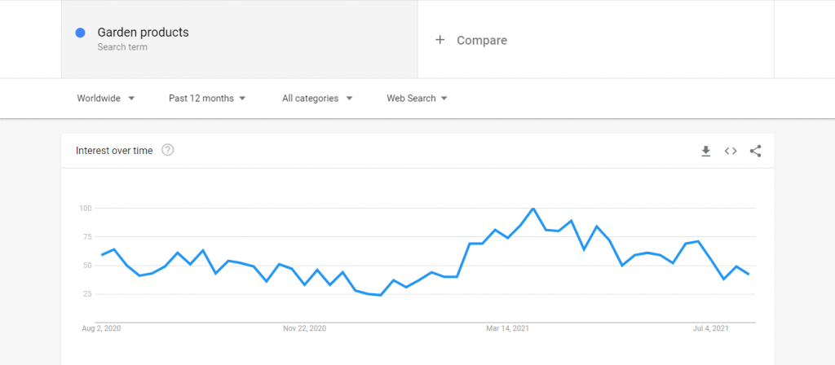835x365 pixels.
Task: Select the chart peak at value 100
Action: 533,209
